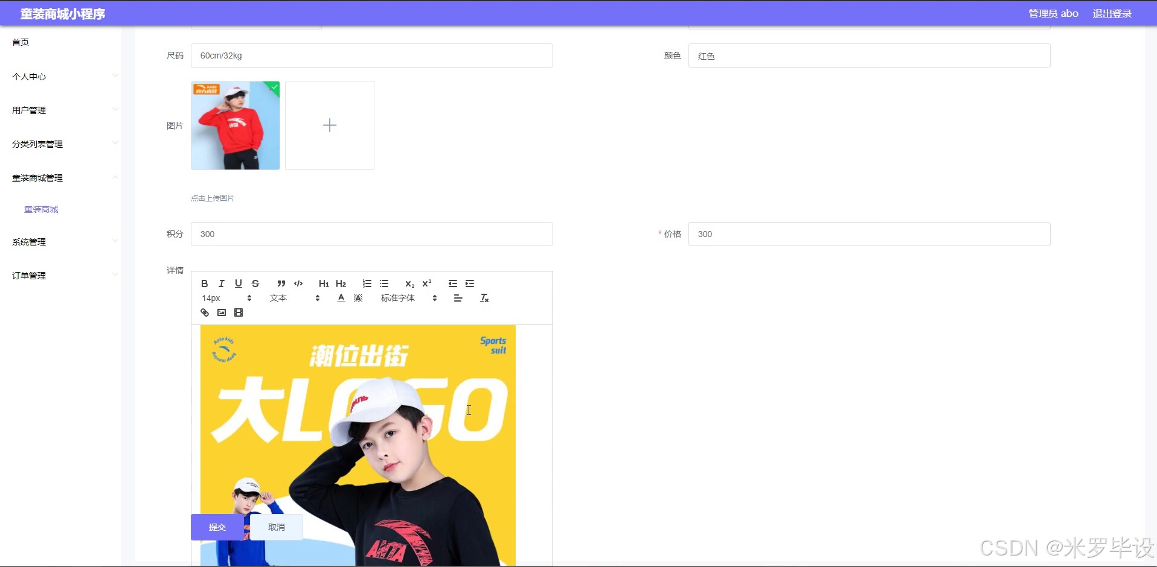The width and height of the screenshot is (1157, 567).
Task: Open the text background color picker
Action: pyautogui.click(x=358, y=298)
